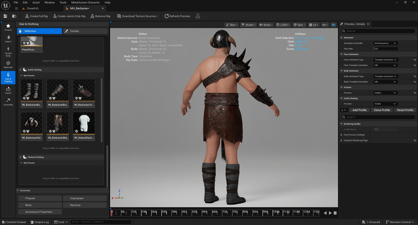This screenshot has width=418, height=225.
Task: Click the save icon in the toolbar
Action: pos(5,16)
